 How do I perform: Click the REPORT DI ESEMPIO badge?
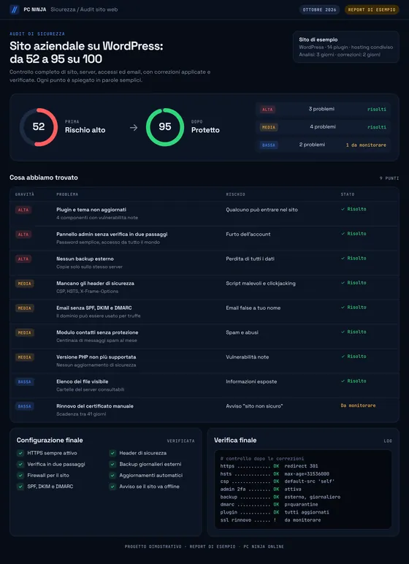[372, 9]
